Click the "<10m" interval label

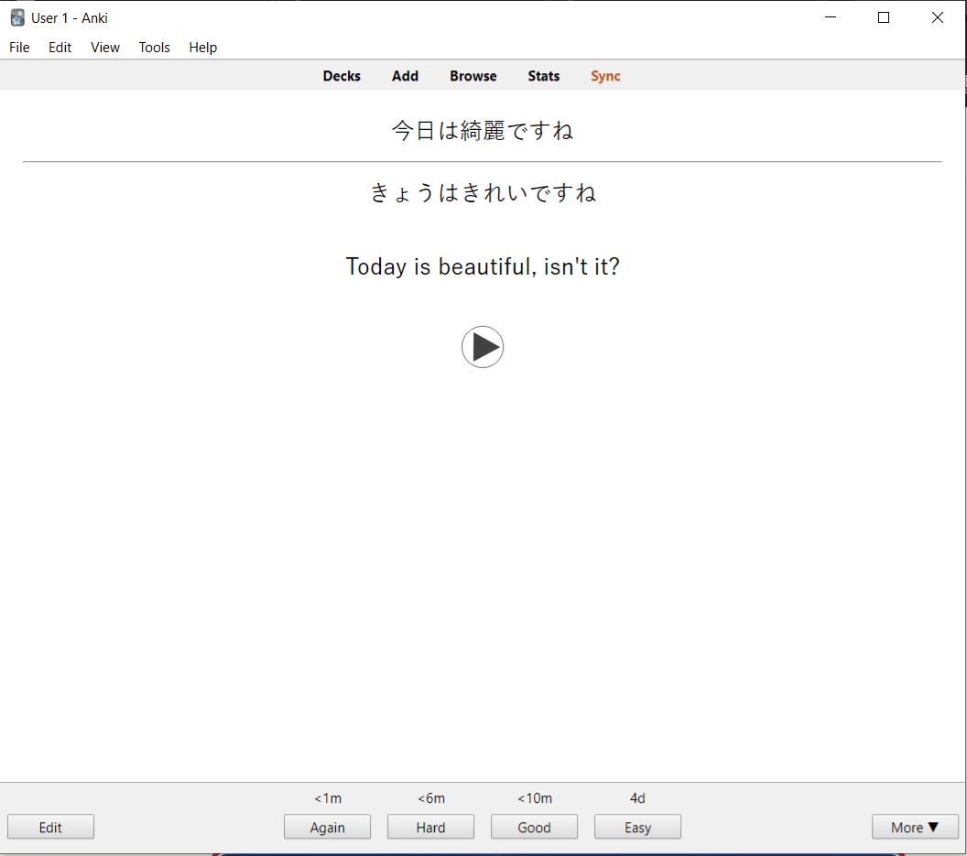(534, 798)
